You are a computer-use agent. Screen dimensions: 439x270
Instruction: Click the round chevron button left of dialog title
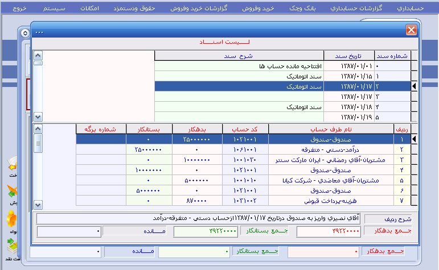[24, 33]
